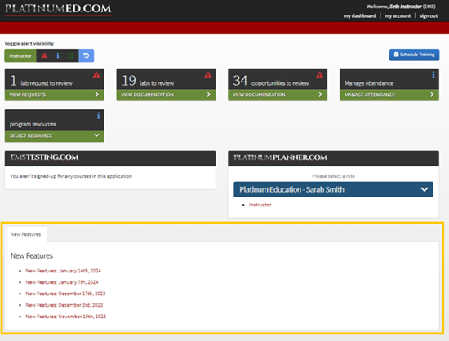Click the "Welcome, Seth Instructor" text
449x341 pixels.
pyautogui.click(x=401, y=7)
